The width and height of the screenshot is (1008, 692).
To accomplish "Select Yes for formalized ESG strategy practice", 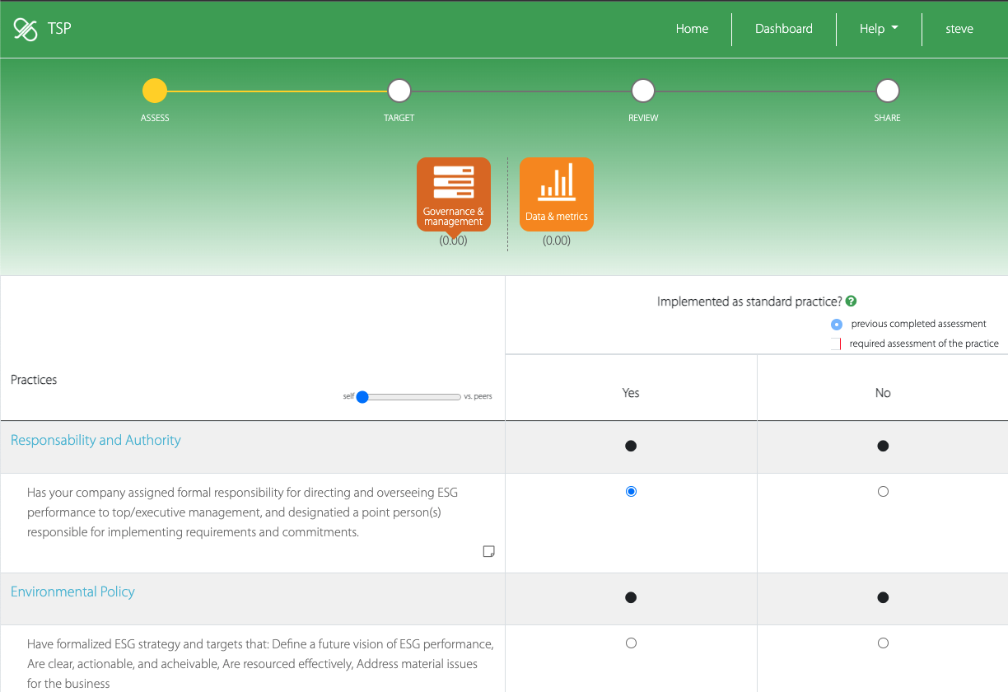I will tap(631, 643).
